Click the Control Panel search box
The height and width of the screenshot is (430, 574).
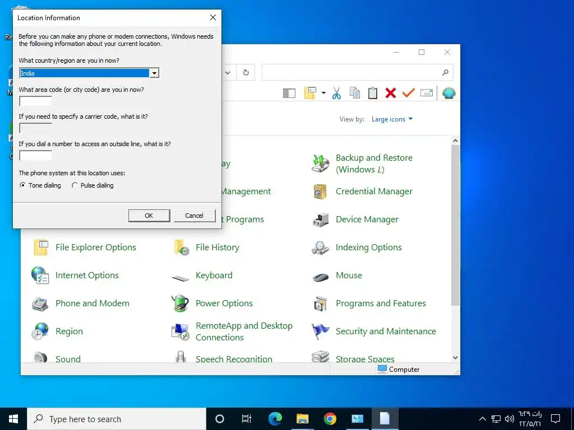pyautogui.click(x=351, y=72)
